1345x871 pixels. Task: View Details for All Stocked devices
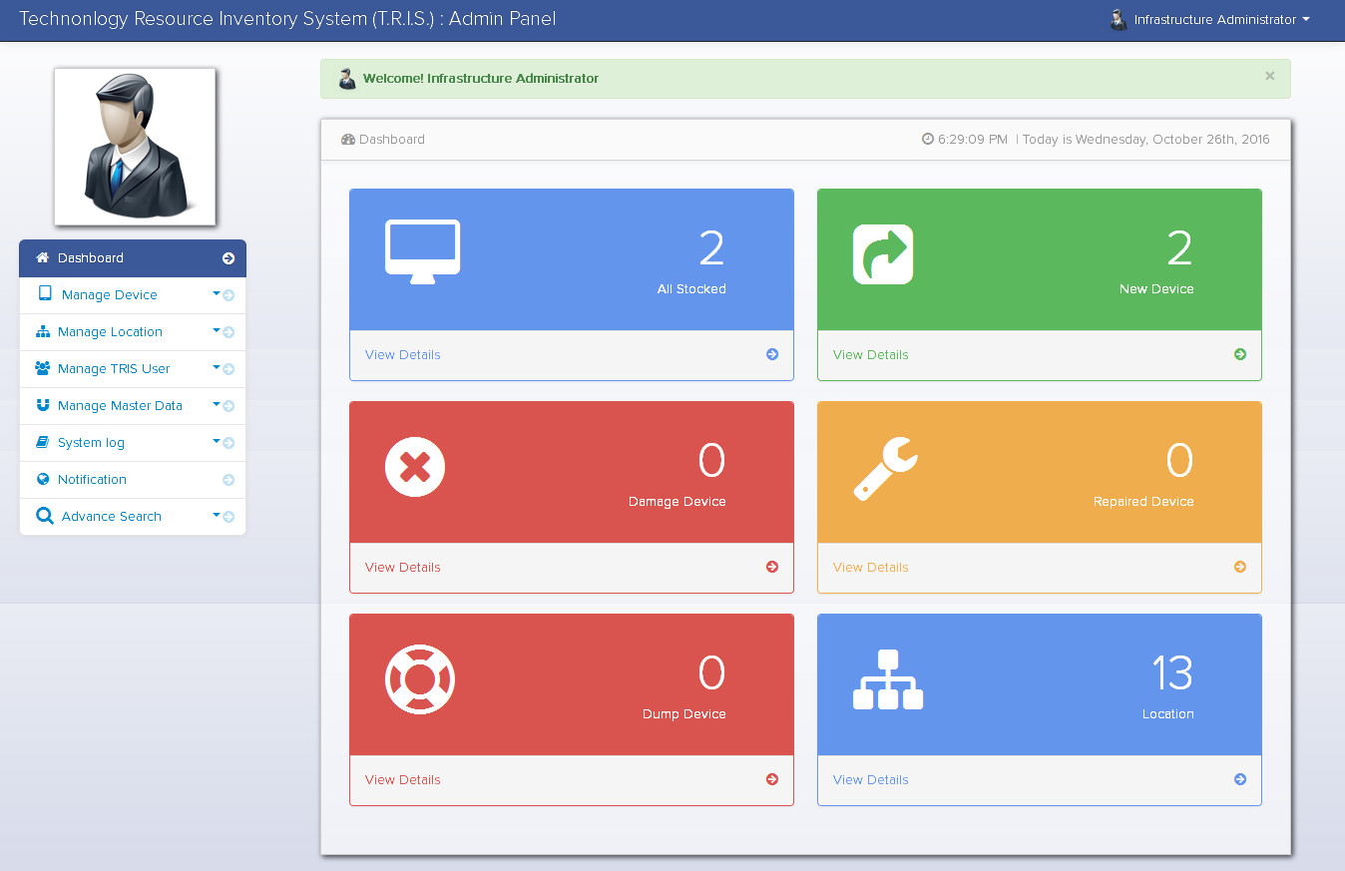pyautogui.click(x=403, y=355)
